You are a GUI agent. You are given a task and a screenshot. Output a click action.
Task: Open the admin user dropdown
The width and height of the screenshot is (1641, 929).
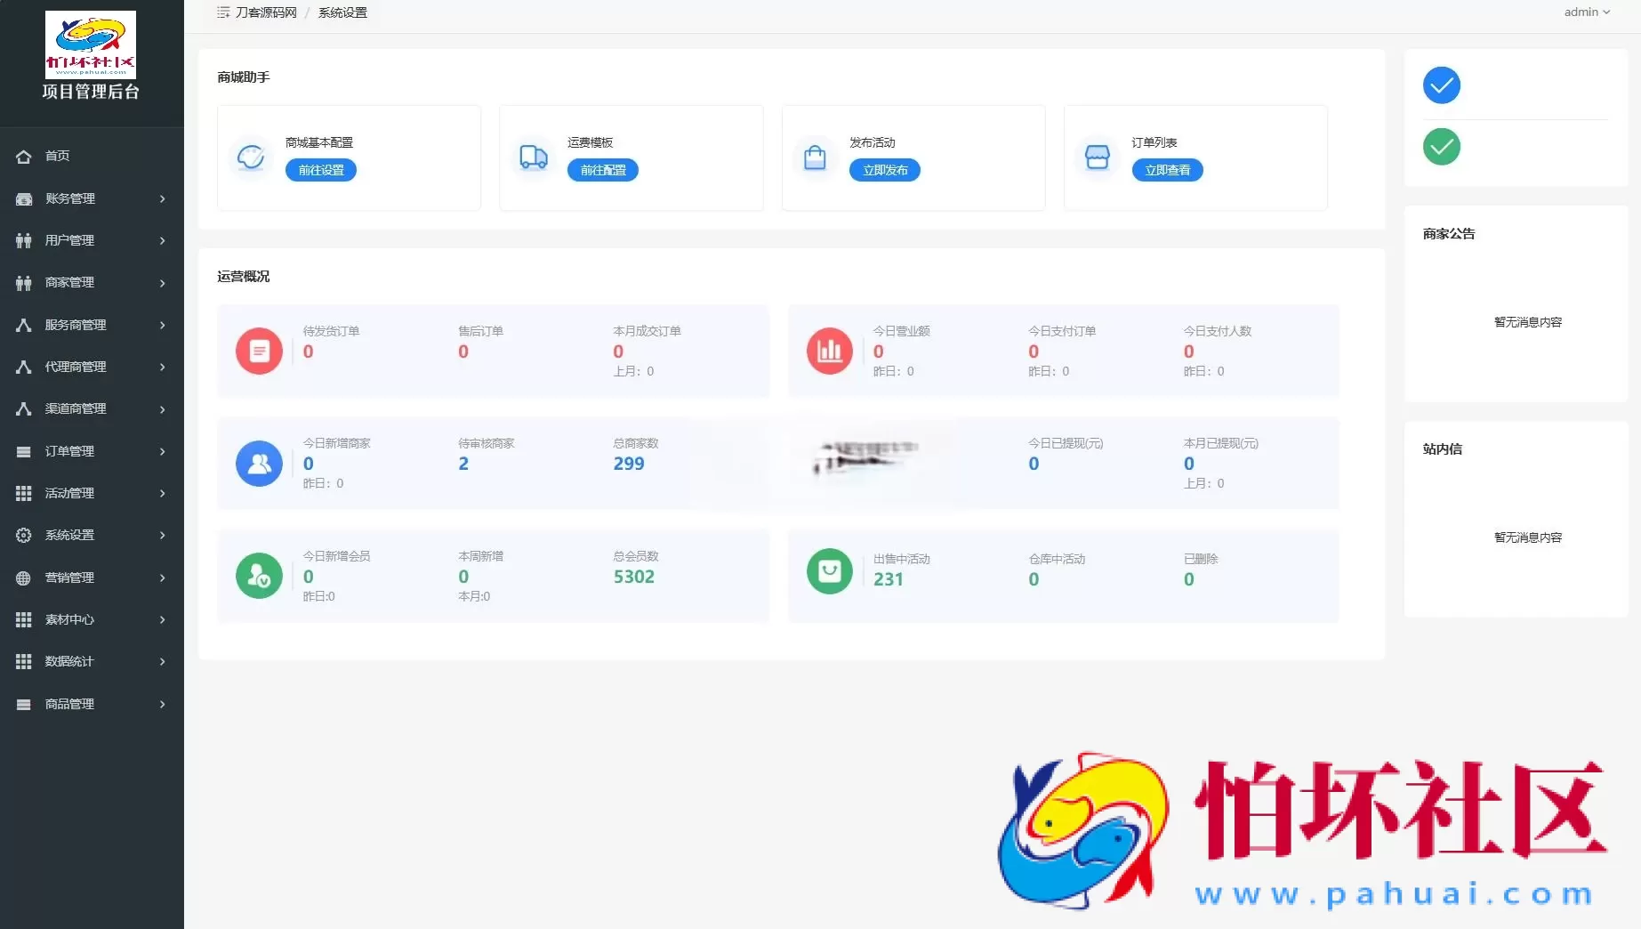coord(1586,12)
